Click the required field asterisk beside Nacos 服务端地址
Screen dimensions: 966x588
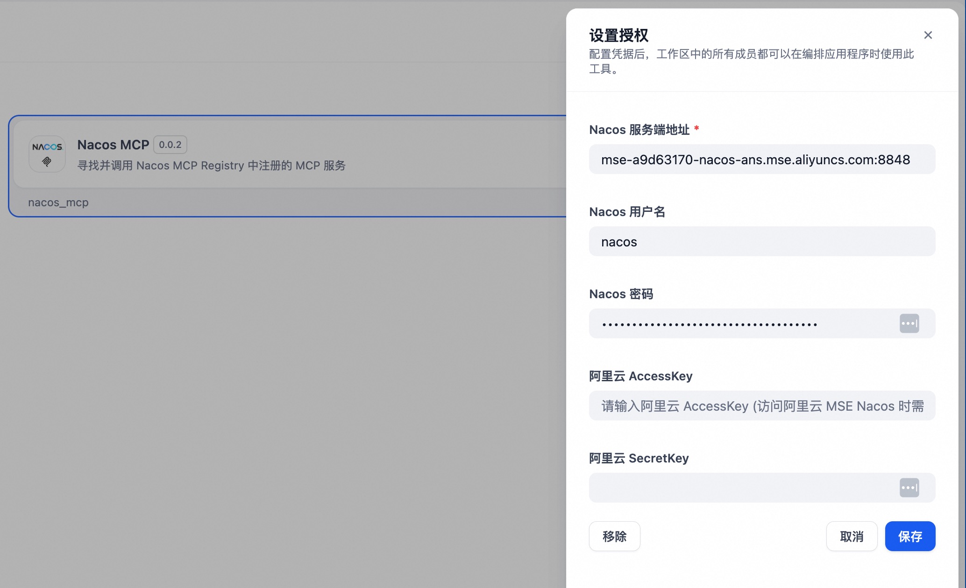pyautogui.click(x=696, y=128)
